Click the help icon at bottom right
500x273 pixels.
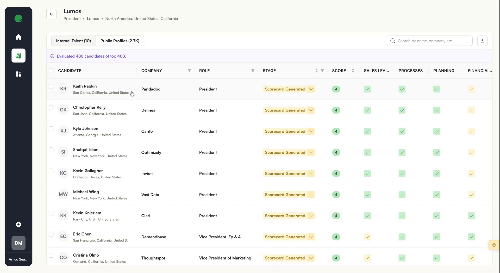tap(494, 245)
